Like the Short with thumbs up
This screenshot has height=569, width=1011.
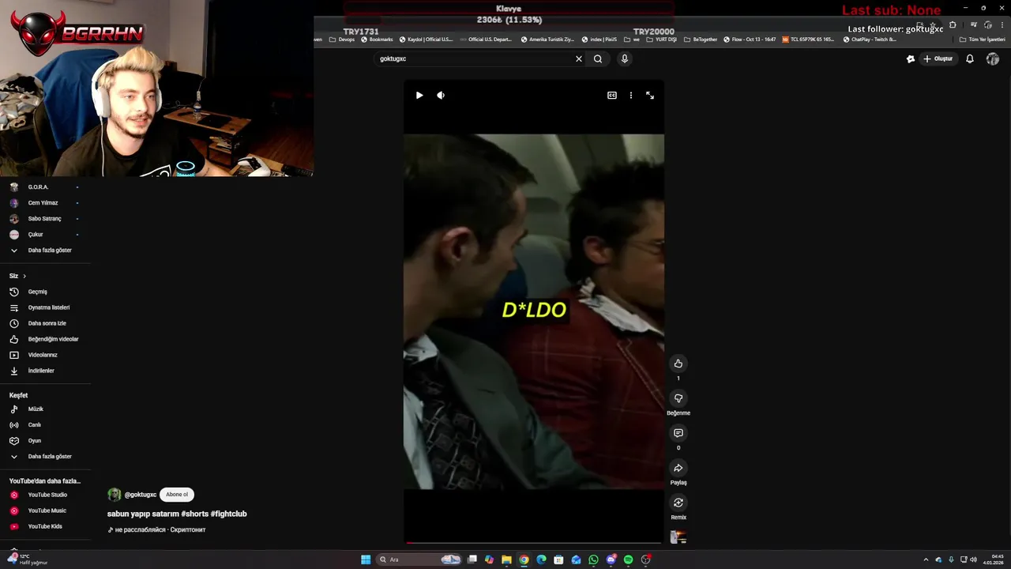[x=678, y=364]
